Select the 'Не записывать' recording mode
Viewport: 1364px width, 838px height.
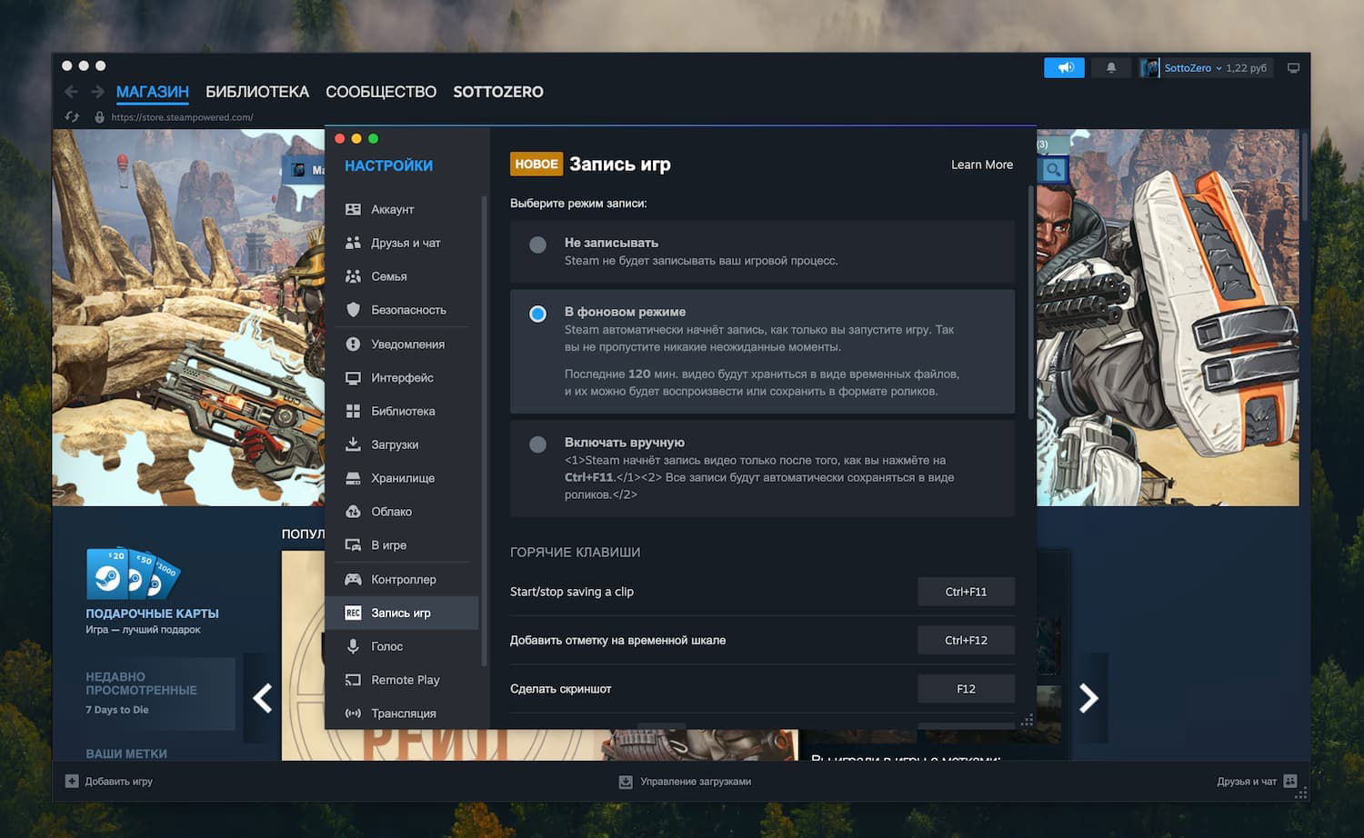537,244
